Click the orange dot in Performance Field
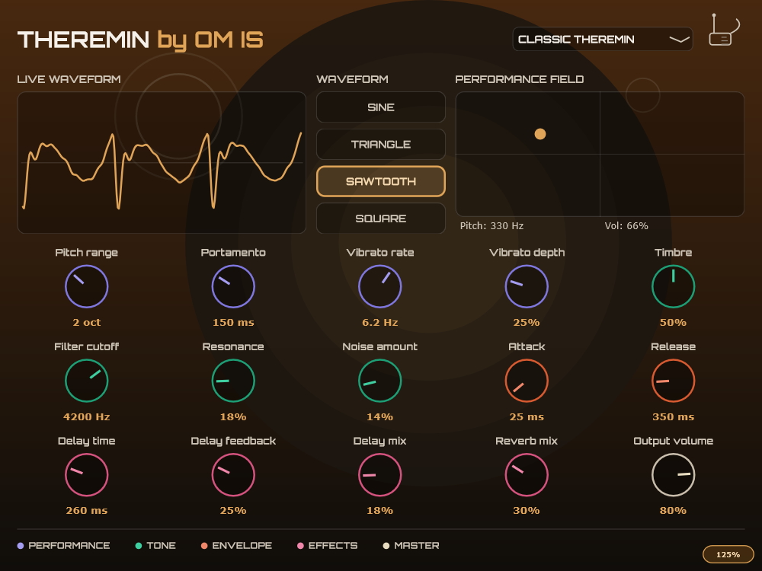Image resolution: width=762 pixels, height=571 pixels. [x=540, y=134]
